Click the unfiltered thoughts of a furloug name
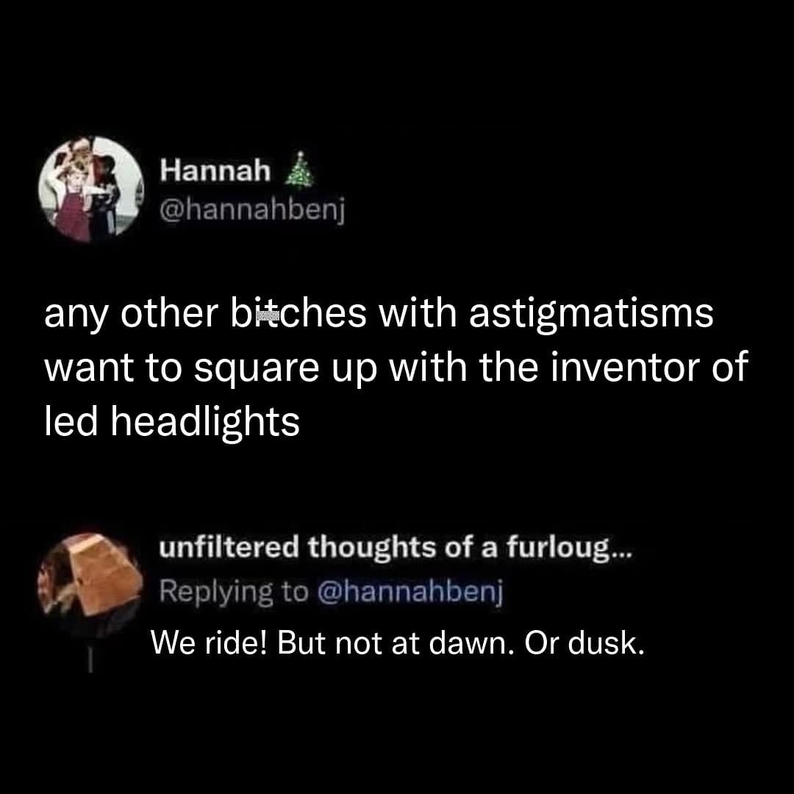Screen dimensions: 794x794 point(385,548)
